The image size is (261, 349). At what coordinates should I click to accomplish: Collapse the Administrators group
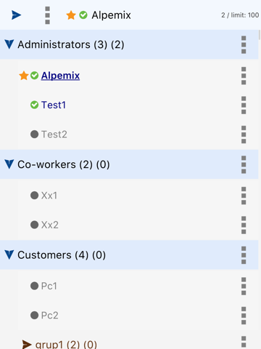(x=9, y=44)
